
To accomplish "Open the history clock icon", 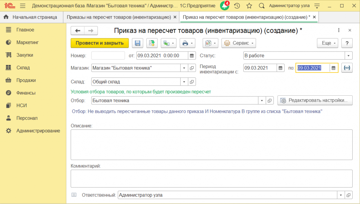I will click(x=237, y=6).
